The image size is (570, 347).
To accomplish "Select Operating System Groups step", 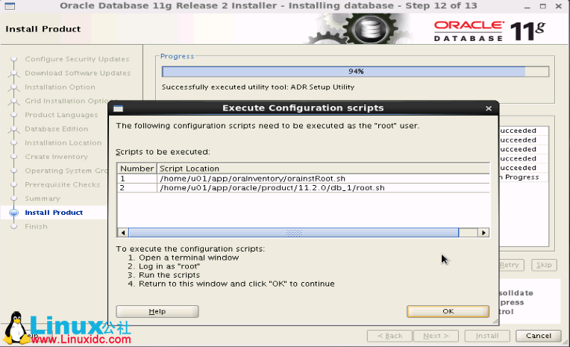I will tap(66, 171).
